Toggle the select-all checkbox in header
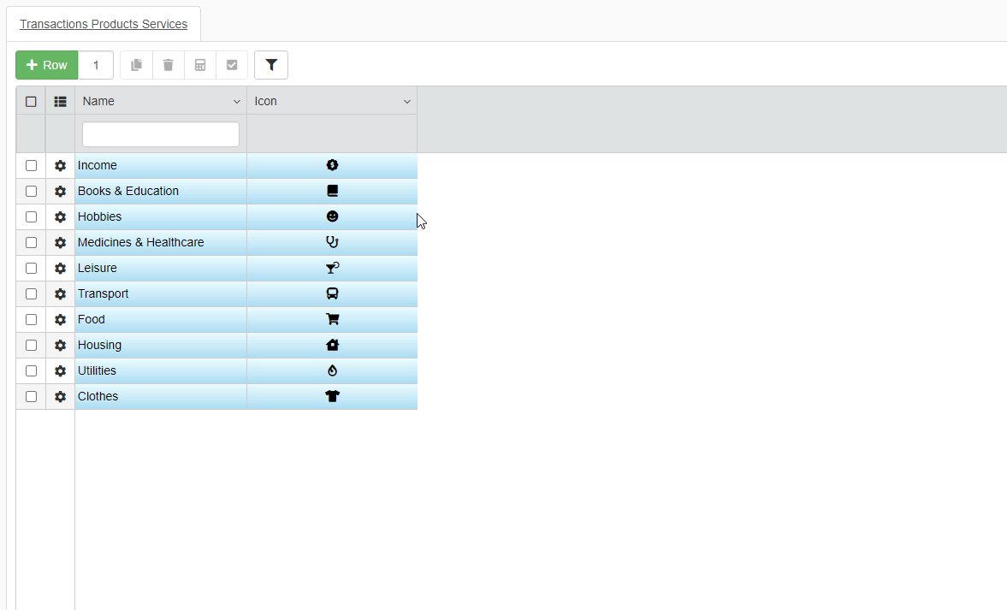This screenshot has height=610, width=1007. click(31, 101)
